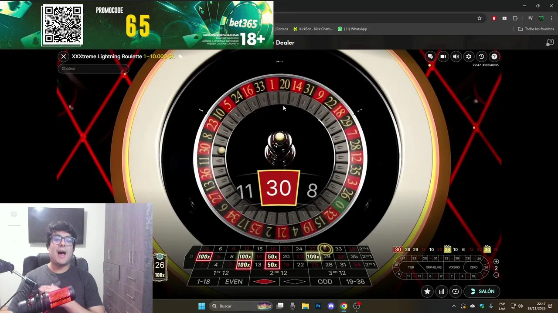The height and width of the screenshot is (313, 558).
Task: Click the taskbar Buscar search box
Action: (x=242, y=306)
